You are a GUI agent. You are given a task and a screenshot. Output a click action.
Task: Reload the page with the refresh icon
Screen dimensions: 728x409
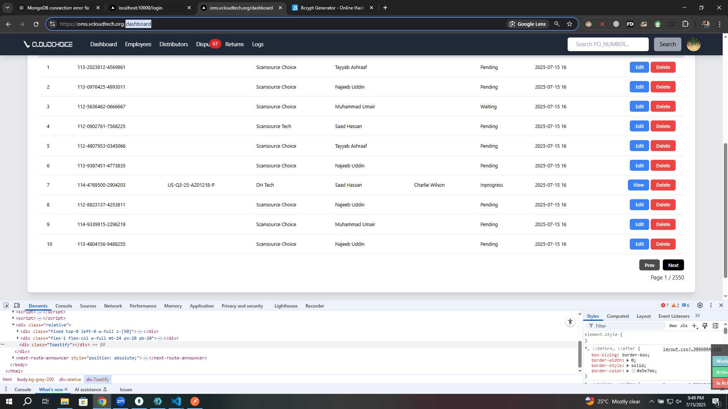click(x=36, y=24)
